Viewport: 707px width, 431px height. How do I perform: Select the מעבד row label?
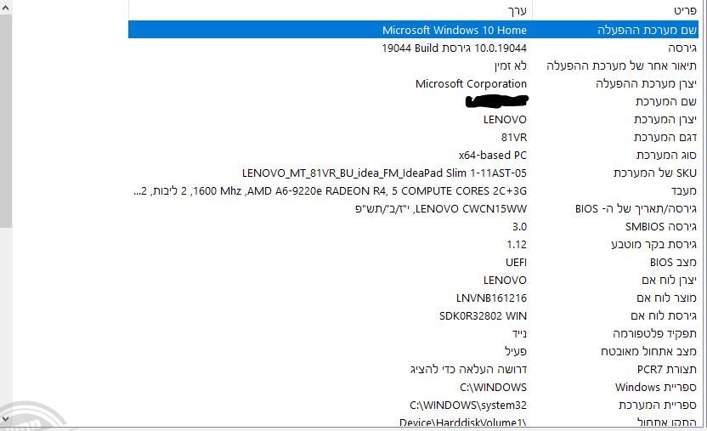(684, 190)
